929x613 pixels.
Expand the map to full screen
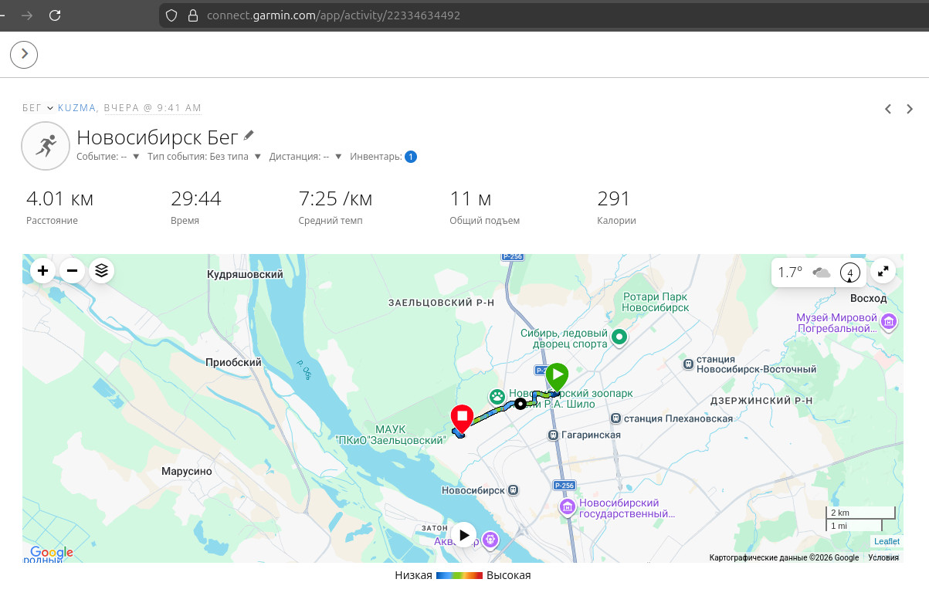pos(883,272)
